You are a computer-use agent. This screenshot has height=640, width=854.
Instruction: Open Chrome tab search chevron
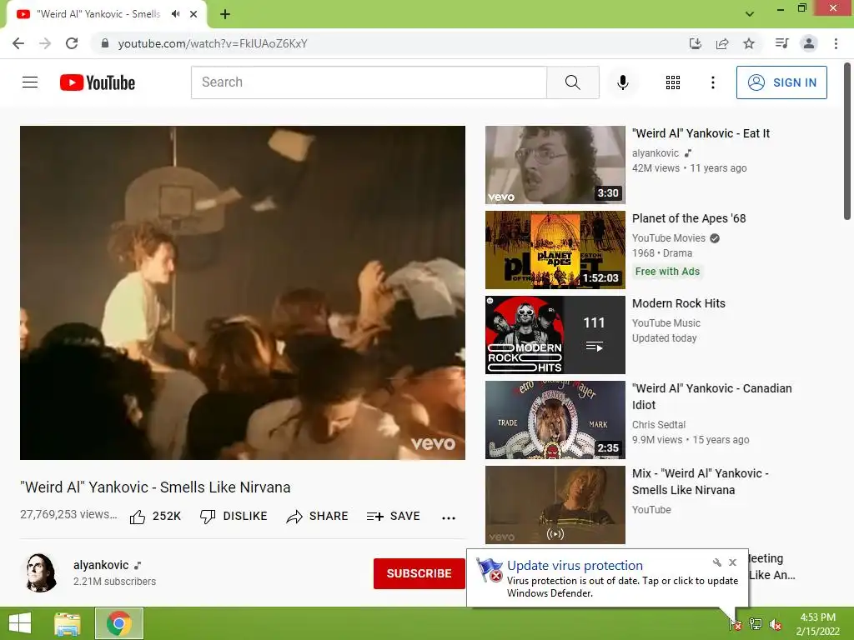(x=750, y=14)
